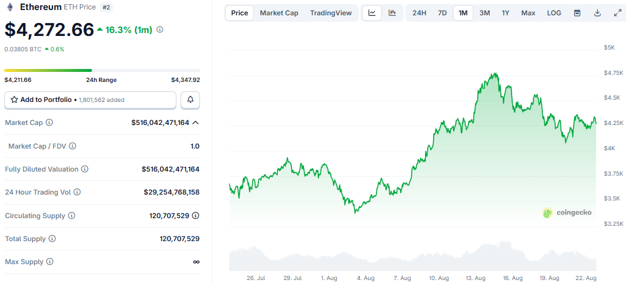Switch to the TradingView tab
Viewport: 626px width, 283px height.
(x=331, y=13)
